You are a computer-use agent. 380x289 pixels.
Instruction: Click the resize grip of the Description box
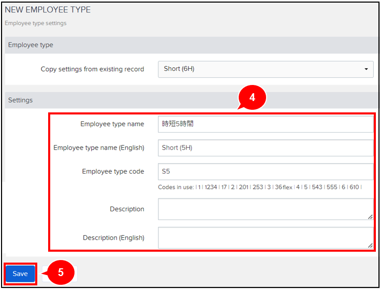370,217
